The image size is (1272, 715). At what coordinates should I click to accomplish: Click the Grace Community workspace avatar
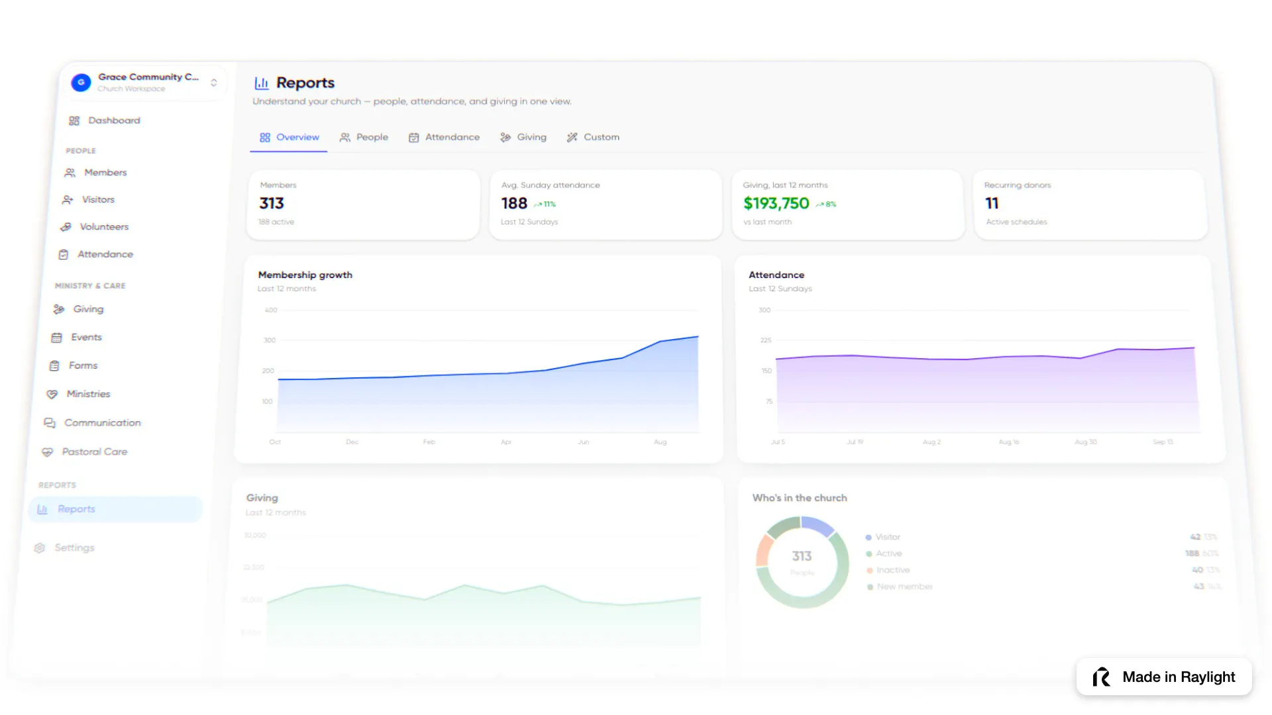point(81,83)
